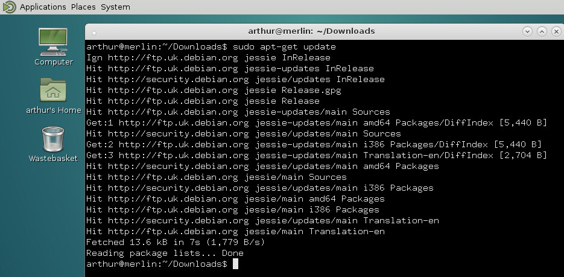This screenshot has width=564, height=277.
Task: Select arthur's Home folder icon
Action: click(53, 95)
